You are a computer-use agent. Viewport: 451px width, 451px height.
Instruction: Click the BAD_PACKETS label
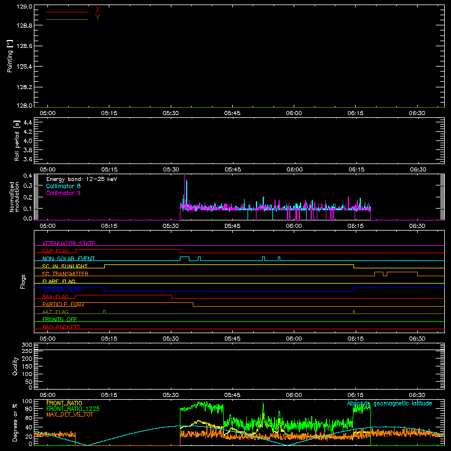[61, 327]
